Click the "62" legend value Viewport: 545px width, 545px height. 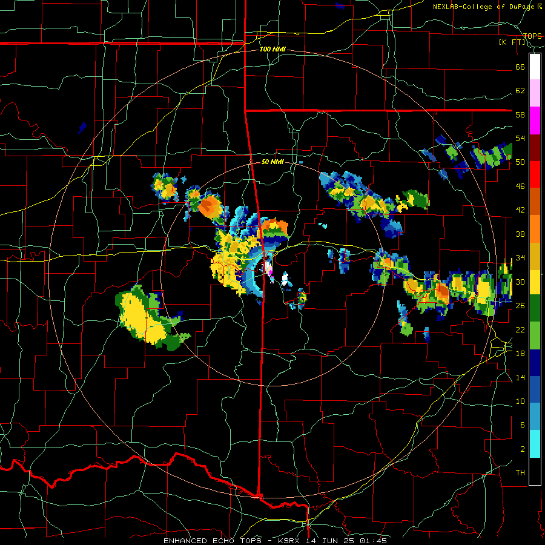(520, 91)
